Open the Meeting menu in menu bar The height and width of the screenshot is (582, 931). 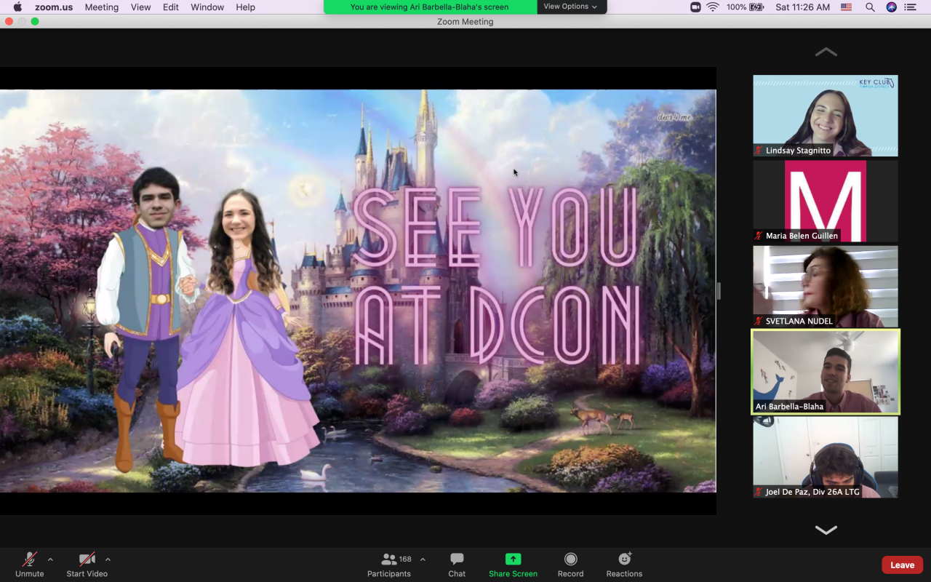(101, 7)
